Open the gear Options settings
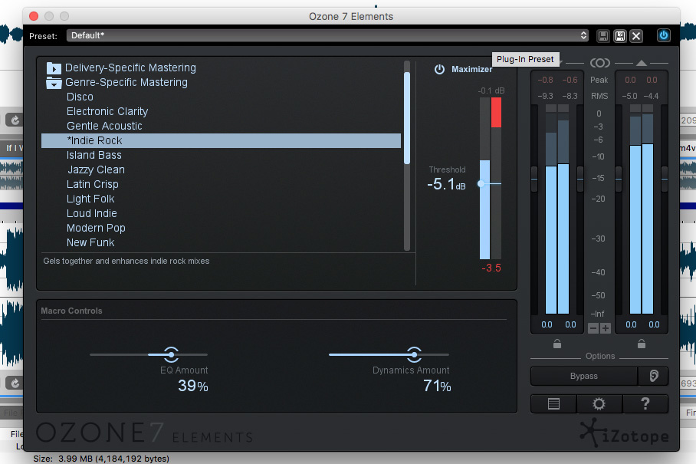 [x=599, y=403]
